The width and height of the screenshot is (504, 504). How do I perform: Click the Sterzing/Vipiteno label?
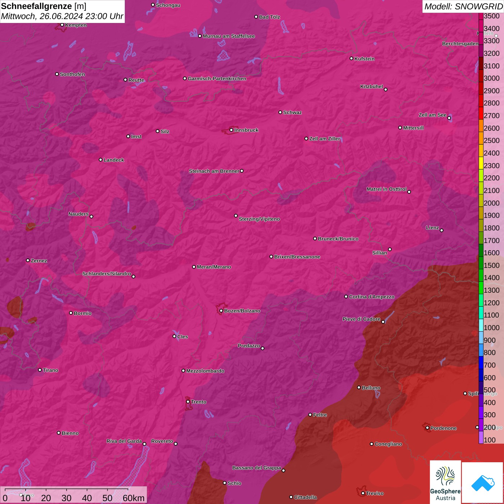pyautogui.click(x=260, y=219)
